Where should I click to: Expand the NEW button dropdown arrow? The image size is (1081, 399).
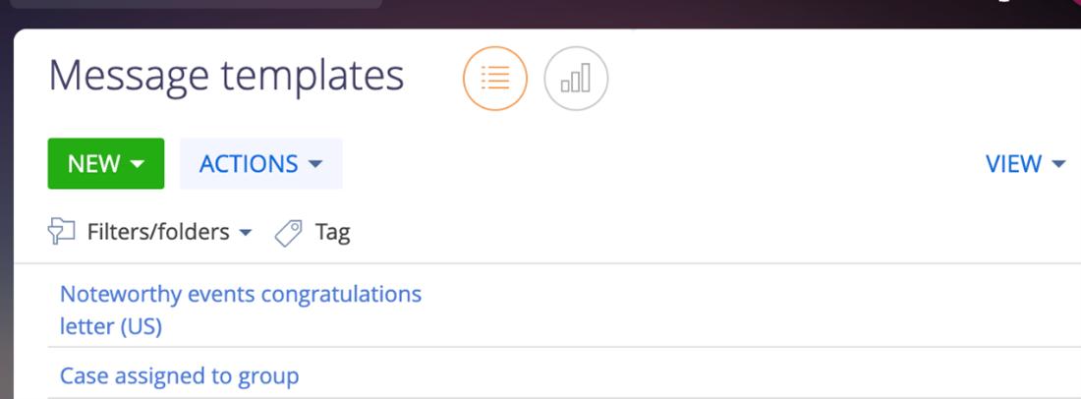(x=138, y=164)
